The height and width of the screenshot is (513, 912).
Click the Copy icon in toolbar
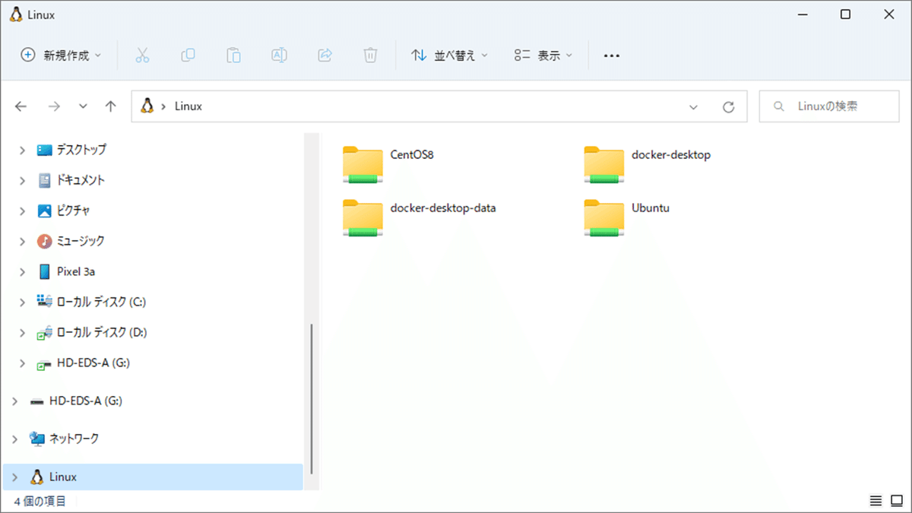(188, 55)
